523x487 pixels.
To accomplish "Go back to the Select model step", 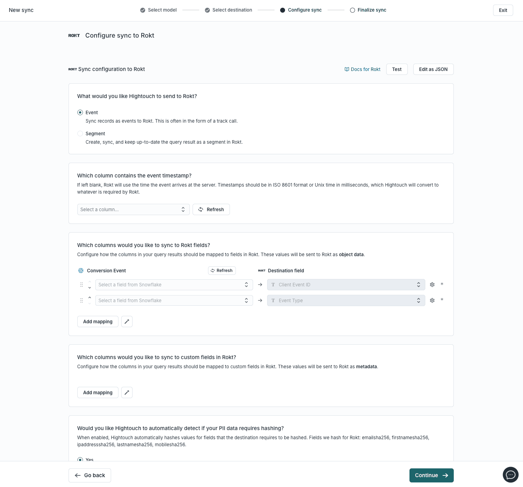I will [158, 10].
